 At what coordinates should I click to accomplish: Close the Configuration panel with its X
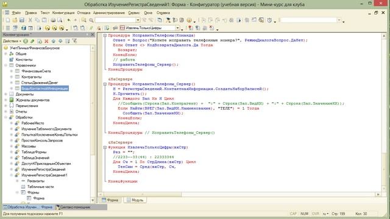[x=92, y=35]
